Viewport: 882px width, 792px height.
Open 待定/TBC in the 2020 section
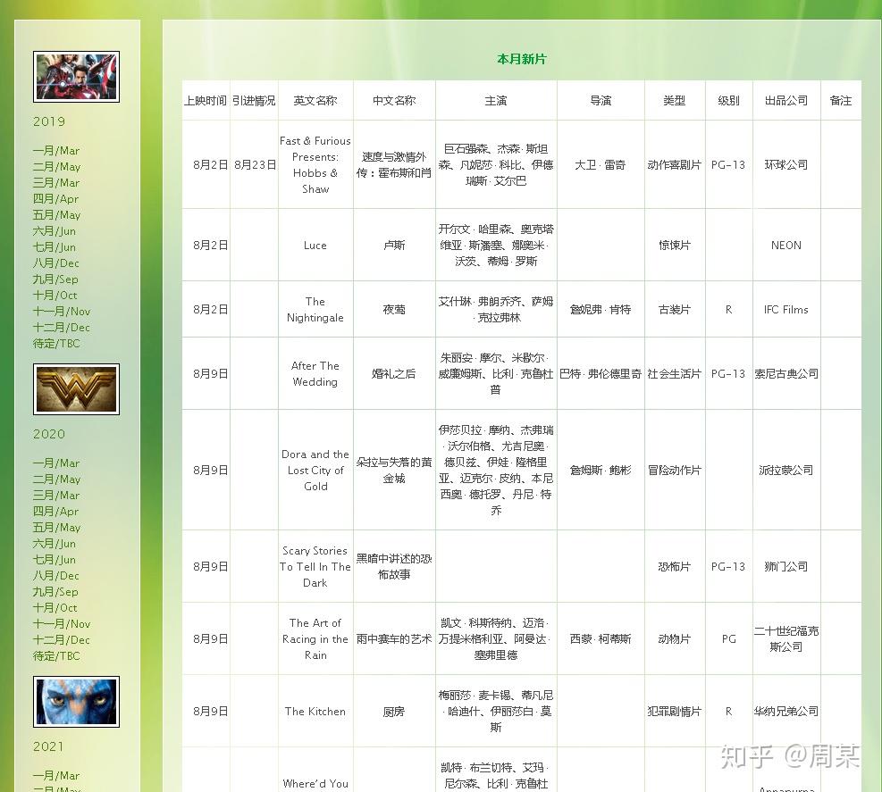[x=56, y=656]
